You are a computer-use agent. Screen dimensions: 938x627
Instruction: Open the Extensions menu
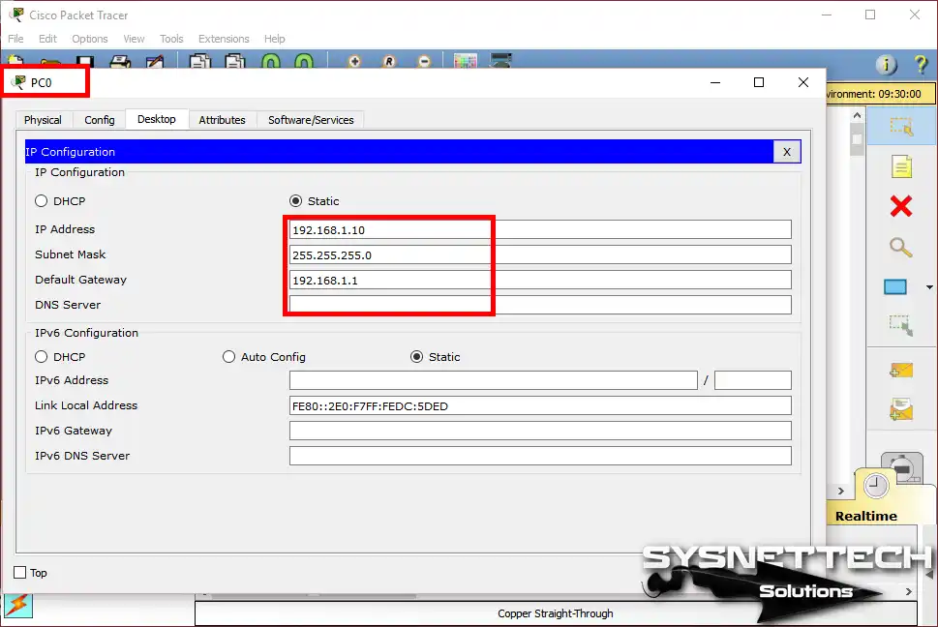tap(224, 39)
